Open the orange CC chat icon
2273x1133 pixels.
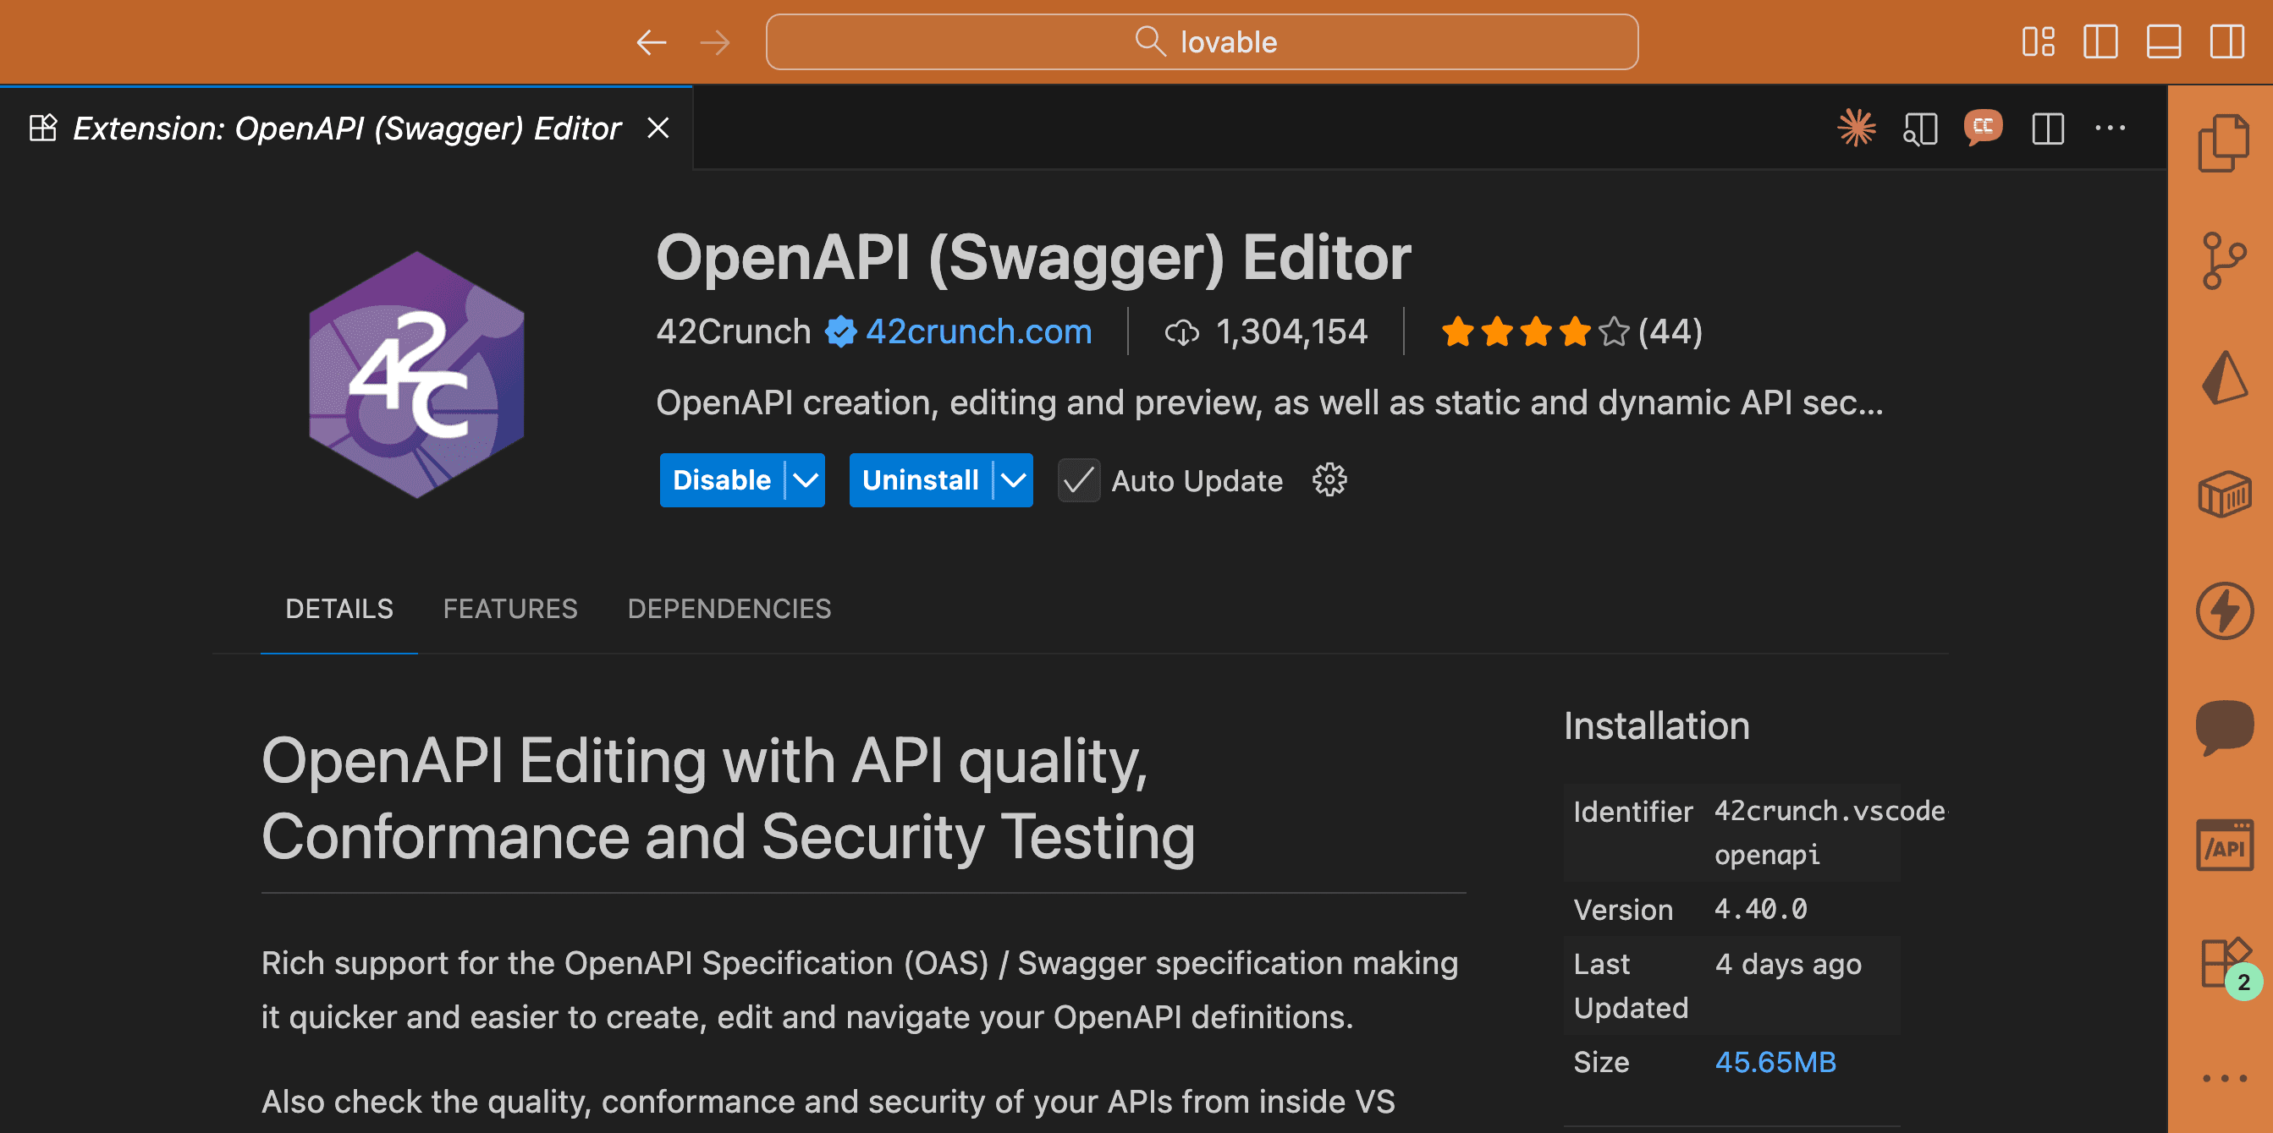[1983, 128]
